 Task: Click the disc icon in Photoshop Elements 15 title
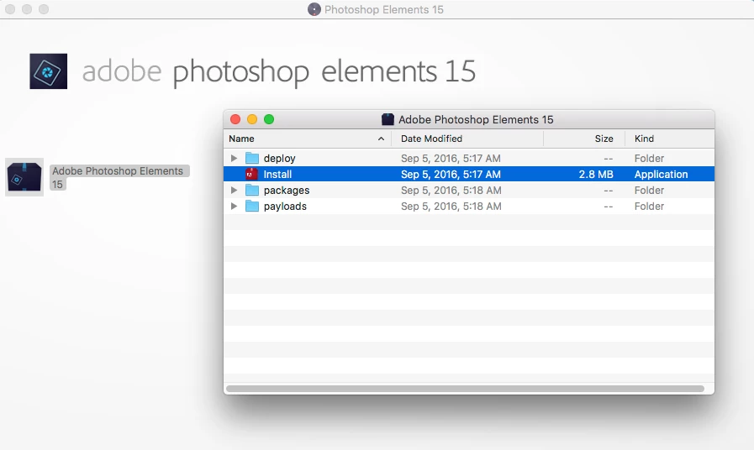(x=314, y=9)
